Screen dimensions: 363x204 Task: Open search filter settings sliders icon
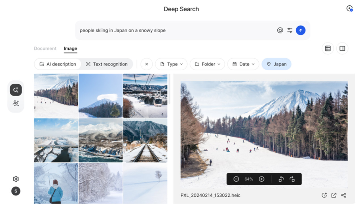(x=290, y=30)
